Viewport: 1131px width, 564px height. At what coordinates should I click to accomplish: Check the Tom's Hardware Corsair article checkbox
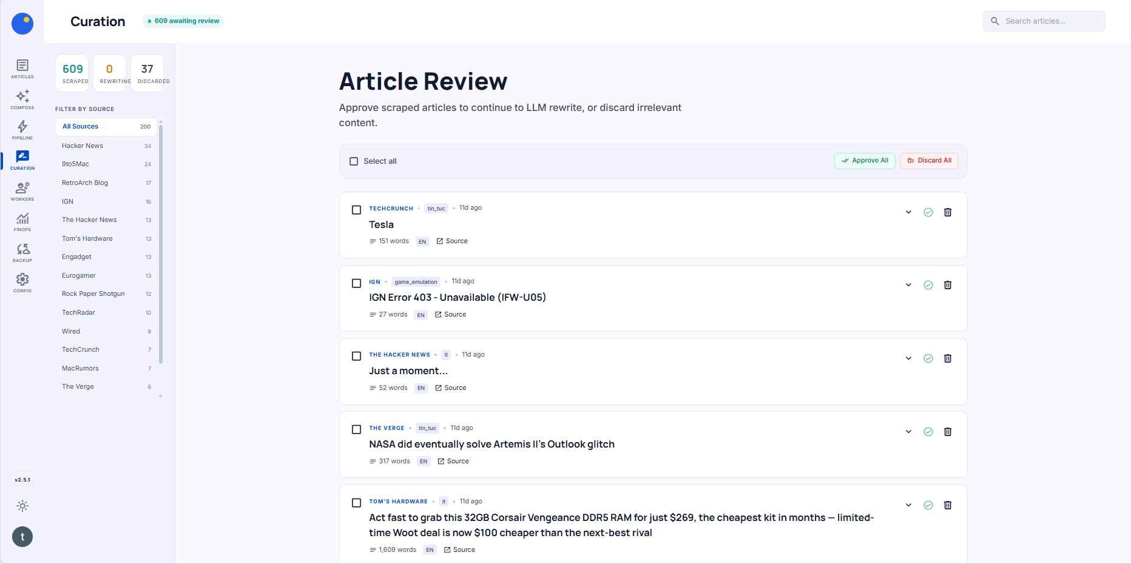pyautogui.click(x=356, y=503)
